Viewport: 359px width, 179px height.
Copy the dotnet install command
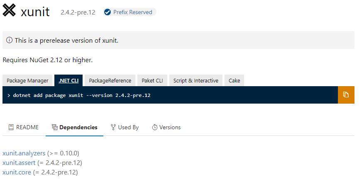[x=346, y=95]
